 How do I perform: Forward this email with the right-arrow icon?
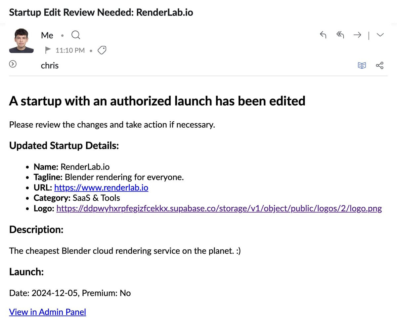tap(357, 35)
